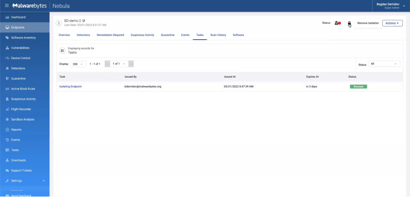Click the Settings wrench icon
The height and width of the screenshot is (197, 410).
7,181
